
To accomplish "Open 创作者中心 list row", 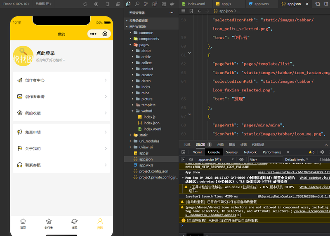I will pos(61,80).
